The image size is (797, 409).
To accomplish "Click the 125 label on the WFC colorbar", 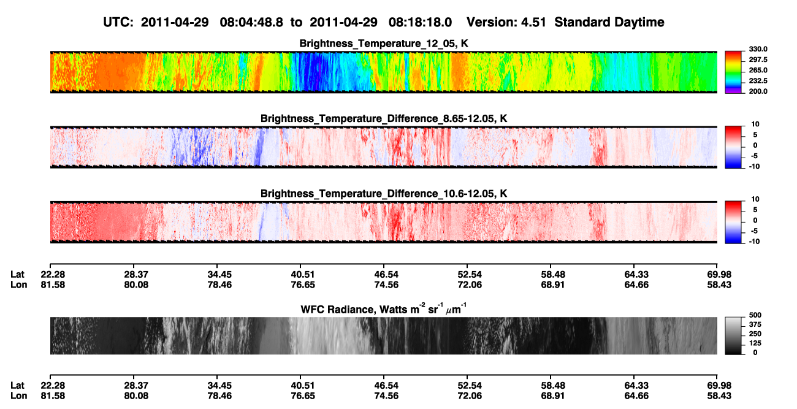I will [754, 343].
